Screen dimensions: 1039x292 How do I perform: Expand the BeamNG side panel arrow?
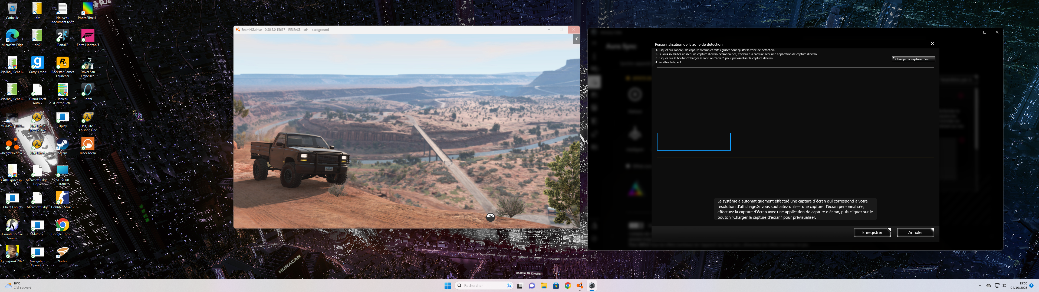pos(576,39)
